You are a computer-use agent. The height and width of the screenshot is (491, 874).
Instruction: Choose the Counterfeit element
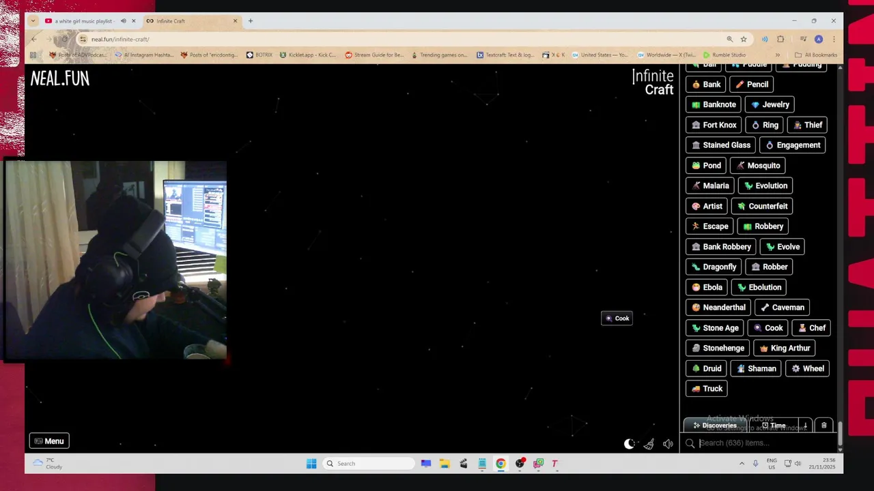click(x=762, y=206)
